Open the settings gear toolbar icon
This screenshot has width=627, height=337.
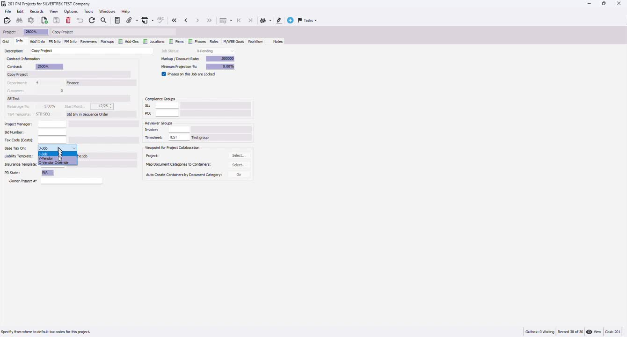(31, 21)
